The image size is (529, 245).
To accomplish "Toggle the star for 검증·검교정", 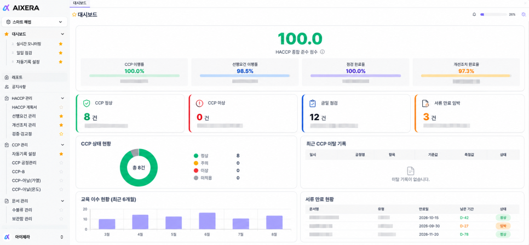I will [61, 134].
